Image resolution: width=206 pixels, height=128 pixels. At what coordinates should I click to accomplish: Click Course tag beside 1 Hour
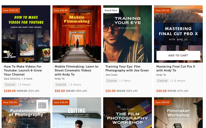(x=111, y=81)
